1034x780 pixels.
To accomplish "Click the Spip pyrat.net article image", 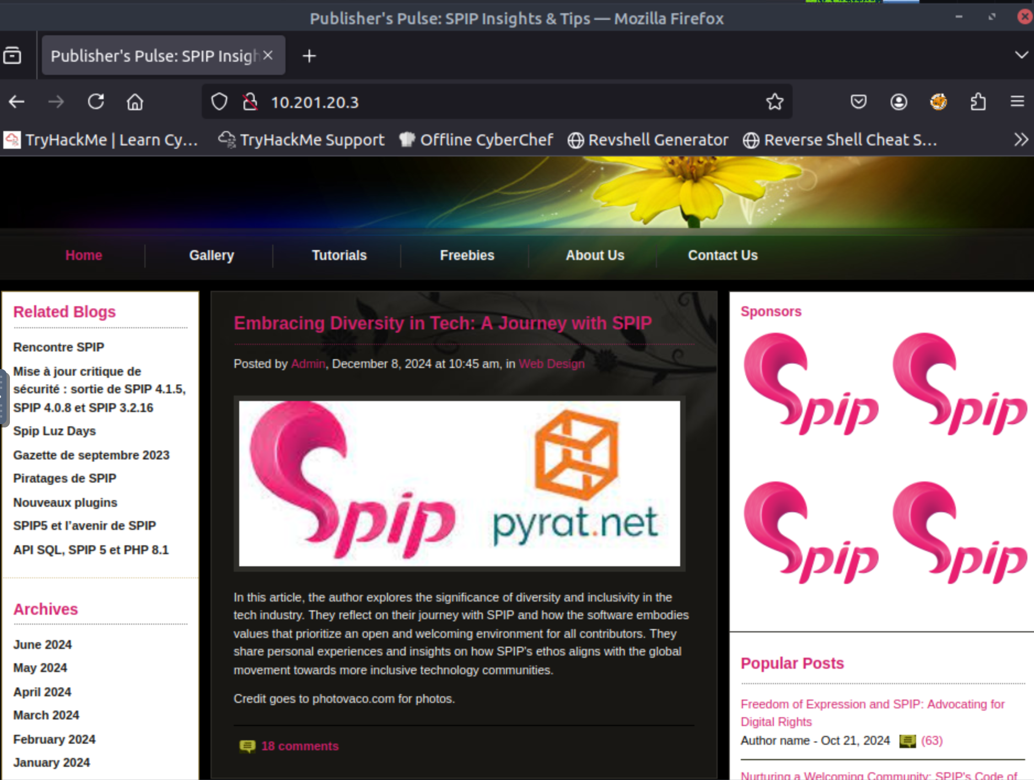I will (460, 484).
